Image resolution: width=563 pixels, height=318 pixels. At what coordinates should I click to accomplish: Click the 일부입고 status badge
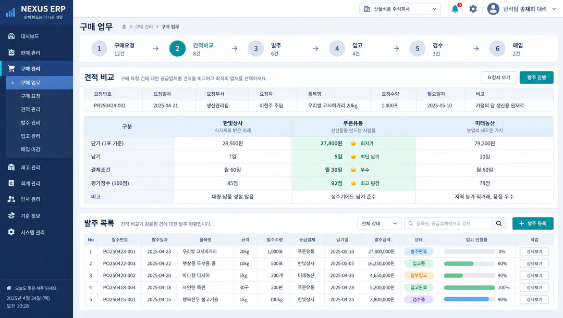point(419,276)
